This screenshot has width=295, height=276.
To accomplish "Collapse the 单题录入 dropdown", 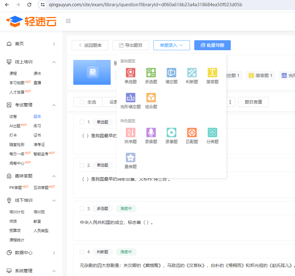I will (x=172, y=45).
